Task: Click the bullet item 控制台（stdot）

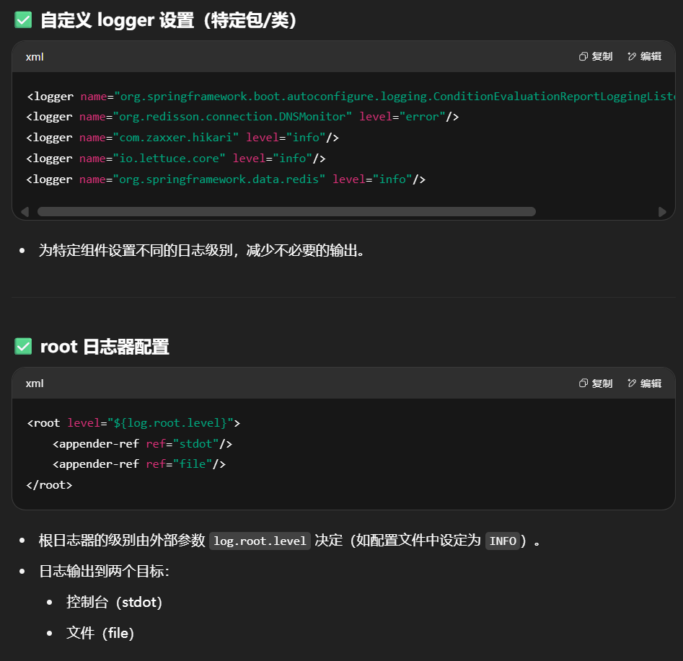Action: pyautogui.click(x=114, y=602)
